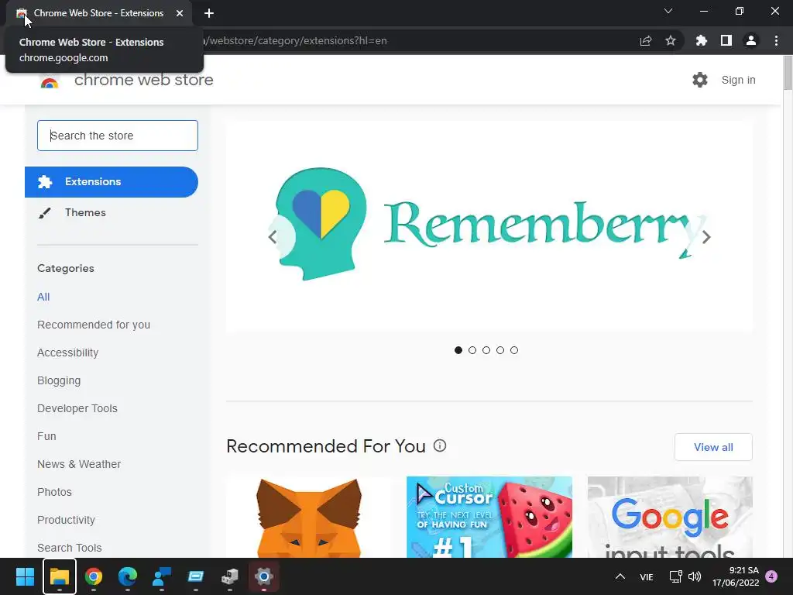This screenshot has width=793, height=595.
Task: Select the second carousel dot
Action: [472, 350]
